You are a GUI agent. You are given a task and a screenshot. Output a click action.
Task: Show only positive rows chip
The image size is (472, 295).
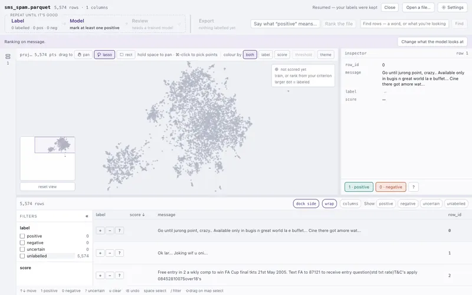click(386, 204)
